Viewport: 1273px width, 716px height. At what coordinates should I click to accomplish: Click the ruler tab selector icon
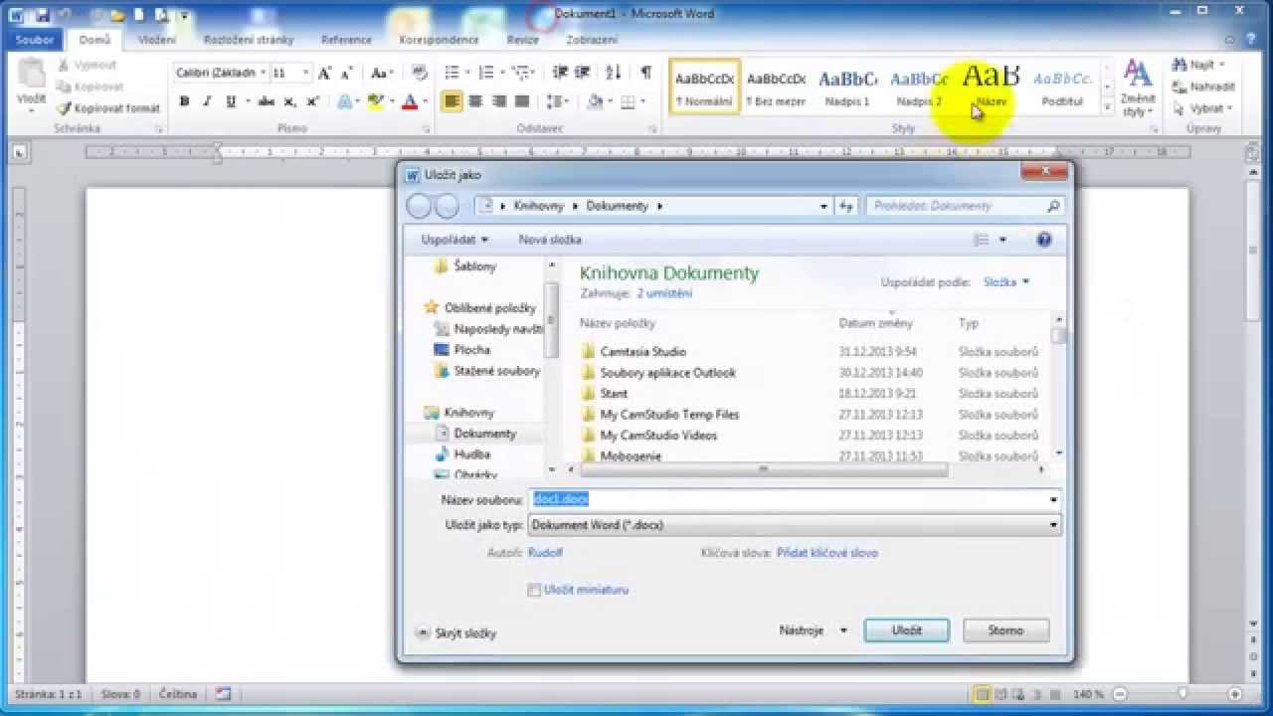[19, 153]
